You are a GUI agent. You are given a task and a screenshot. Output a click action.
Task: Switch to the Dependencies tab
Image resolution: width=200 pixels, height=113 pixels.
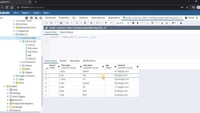98,18
